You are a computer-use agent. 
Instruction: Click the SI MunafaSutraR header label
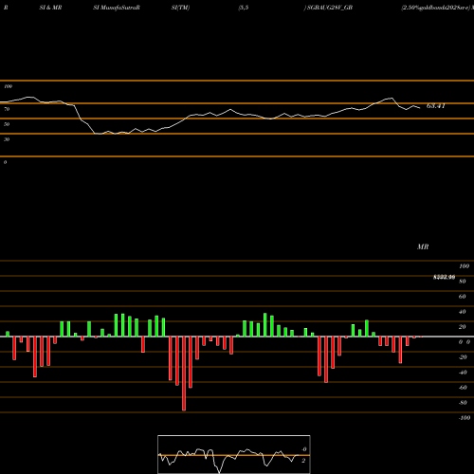117,8
